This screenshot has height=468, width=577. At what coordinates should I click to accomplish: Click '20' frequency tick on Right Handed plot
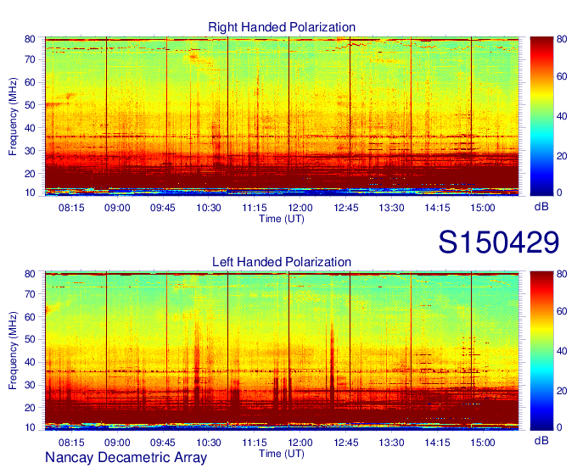(x=30, y=174)
